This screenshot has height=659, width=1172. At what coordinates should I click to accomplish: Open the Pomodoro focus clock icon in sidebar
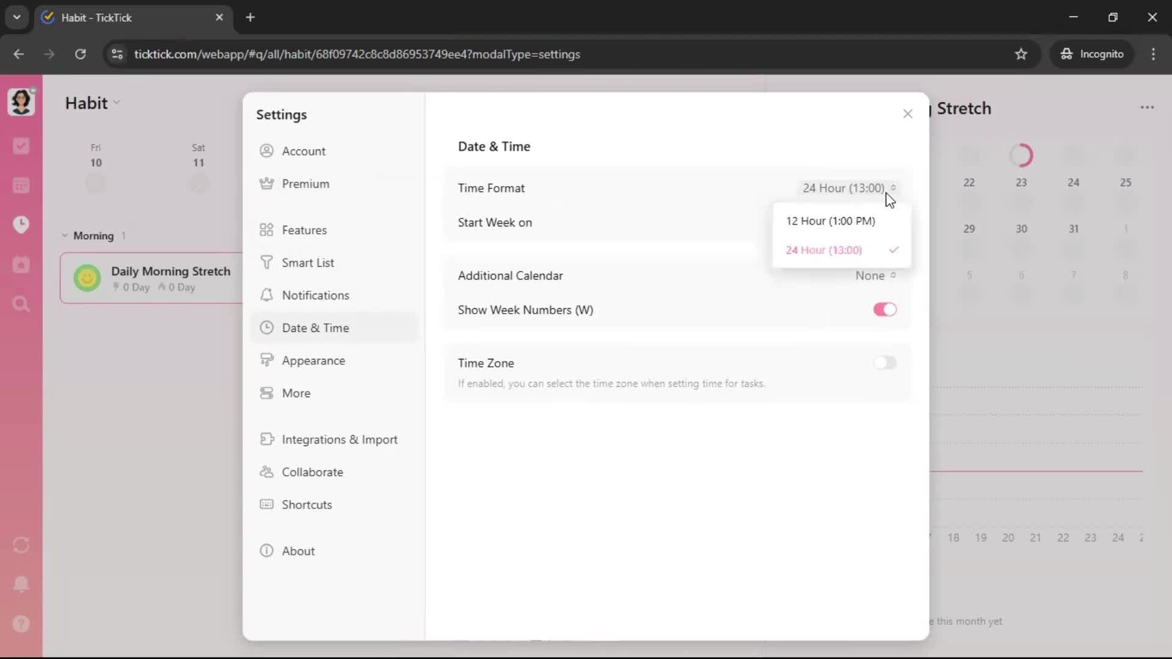tap(21, 225)
